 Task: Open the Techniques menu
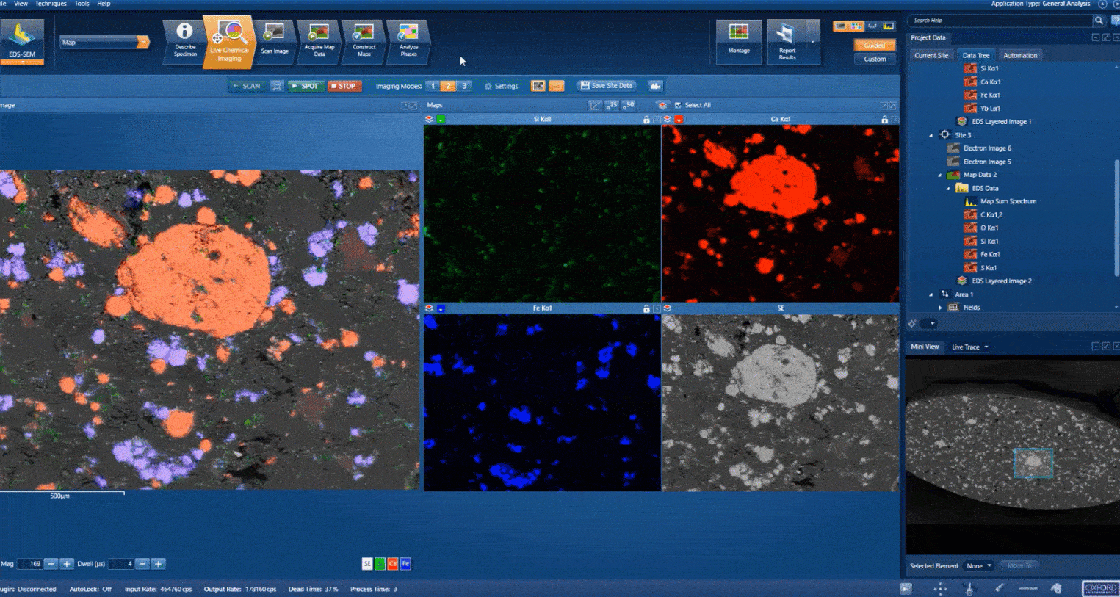[x=51, y=4]
